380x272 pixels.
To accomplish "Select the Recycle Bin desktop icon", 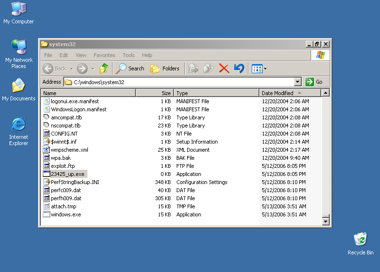I will (361, 243).
